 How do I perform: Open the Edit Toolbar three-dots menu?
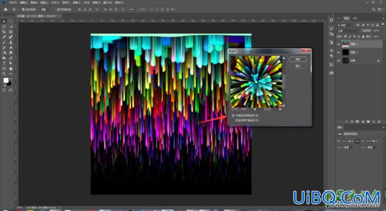(11, 73)
